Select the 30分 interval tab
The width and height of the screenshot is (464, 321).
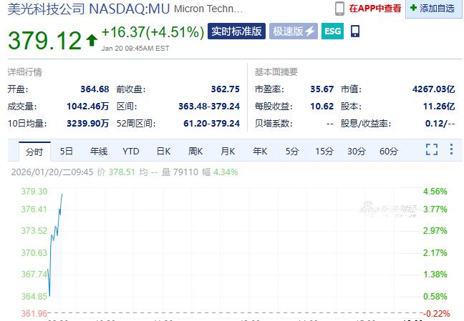[x=357, y=152]
